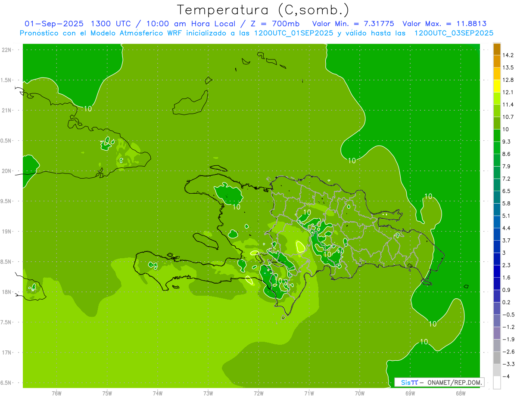This screenshot has width=517, height=399.
Task: Click the "8.6" color bar value
Action: [507, 154]
